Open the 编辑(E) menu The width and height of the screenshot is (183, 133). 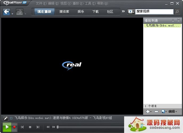(54, 3)
